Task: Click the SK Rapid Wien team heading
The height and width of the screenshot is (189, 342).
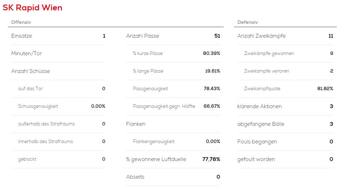Action: 32,8
